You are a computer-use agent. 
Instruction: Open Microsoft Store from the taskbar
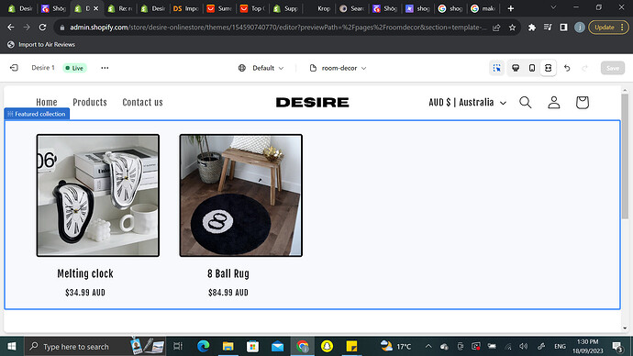coord(252,346)
